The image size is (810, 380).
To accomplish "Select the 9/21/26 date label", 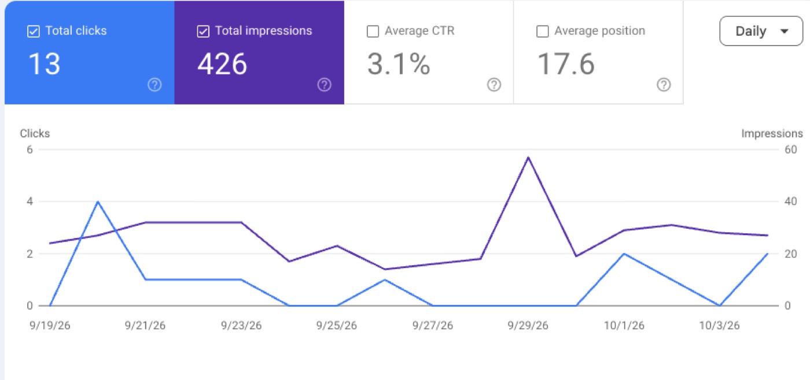I will pos(145,326).
